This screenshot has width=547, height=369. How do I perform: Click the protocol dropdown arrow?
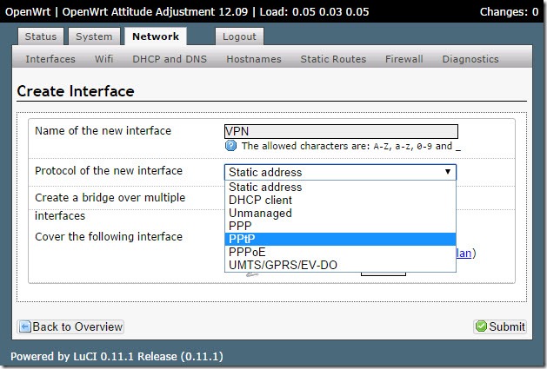click(448, 172)
